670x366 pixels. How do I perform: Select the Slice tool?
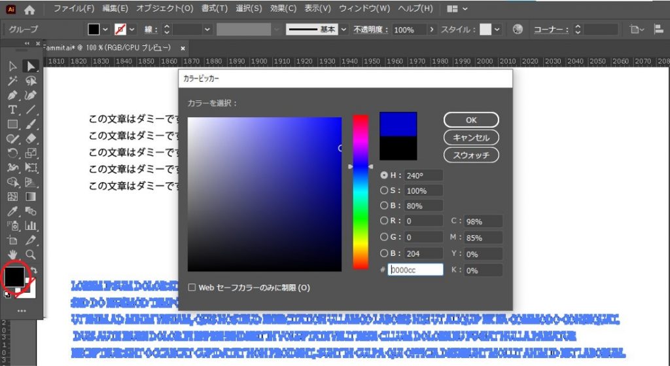pyautogui.click(x=30, y=240)
